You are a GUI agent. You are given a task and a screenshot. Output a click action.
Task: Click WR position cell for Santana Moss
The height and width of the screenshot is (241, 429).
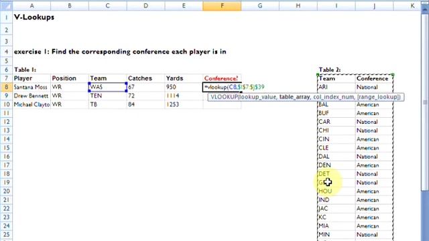(70, 87)
